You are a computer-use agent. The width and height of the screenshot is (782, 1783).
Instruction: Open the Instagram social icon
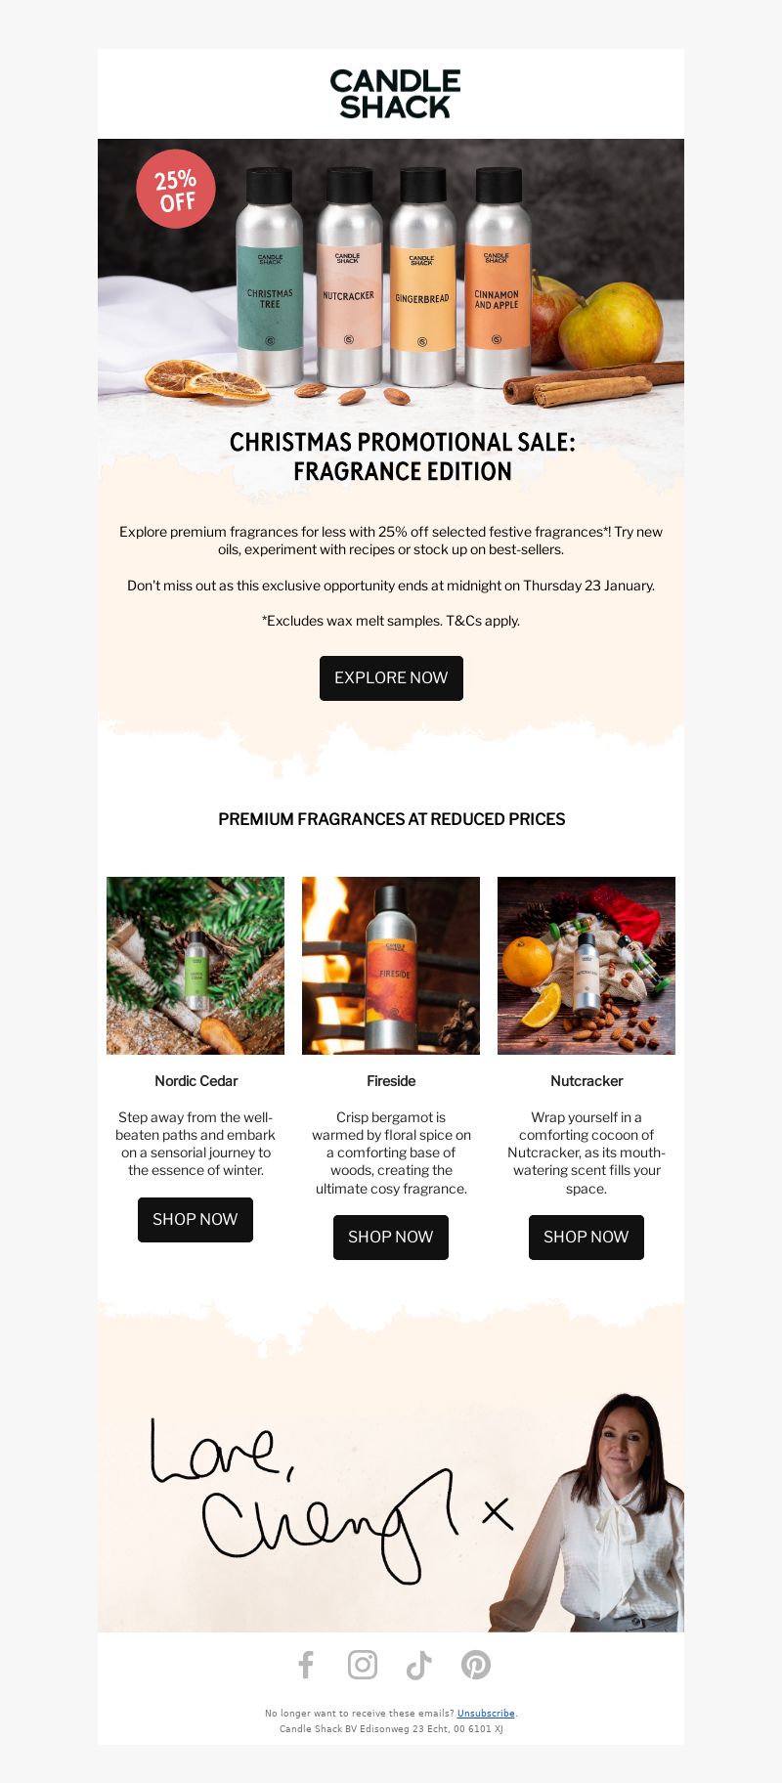(363, 1665)
